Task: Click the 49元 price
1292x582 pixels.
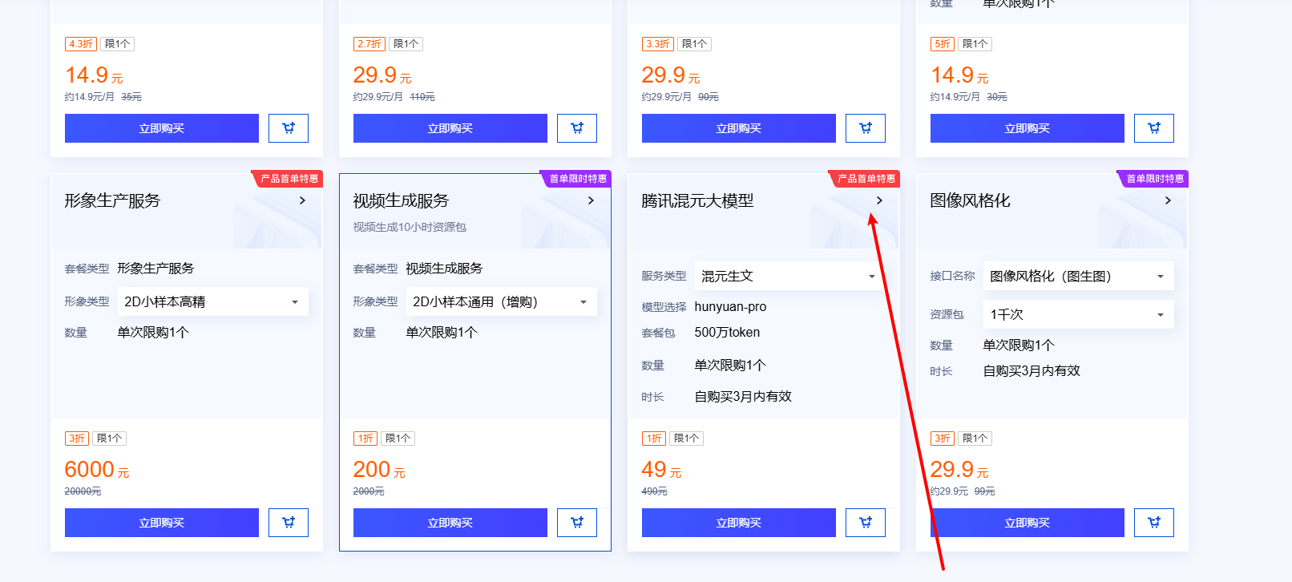Action: (x=661, y=470)
